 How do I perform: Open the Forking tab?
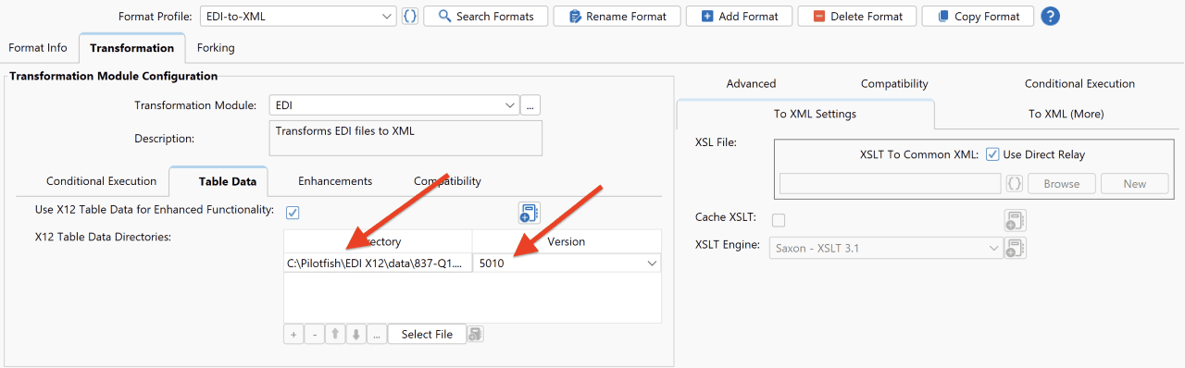click(216, 47)
